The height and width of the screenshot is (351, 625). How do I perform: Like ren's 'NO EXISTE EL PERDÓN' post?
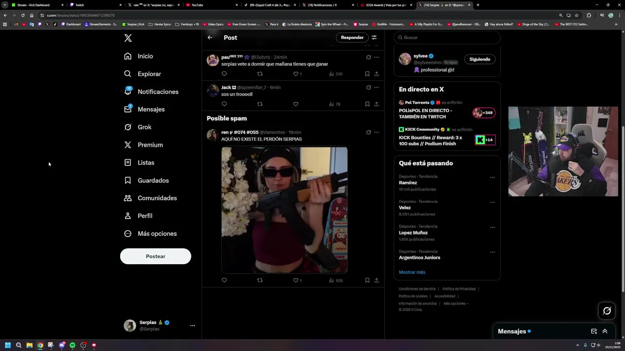297,280
